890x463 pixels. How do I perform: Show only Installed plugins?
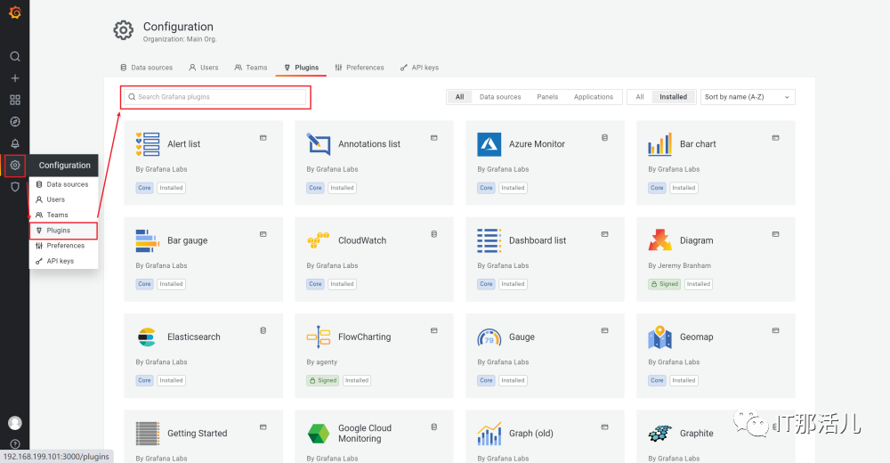click(673, 97)
